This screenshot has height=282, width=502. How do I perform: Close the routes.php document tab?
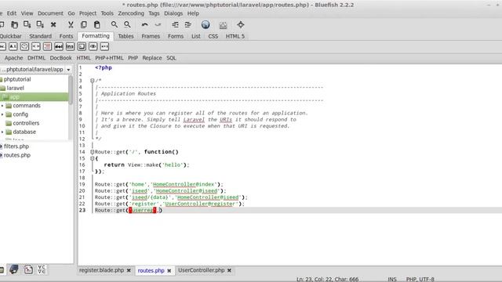tap(169, 271)
